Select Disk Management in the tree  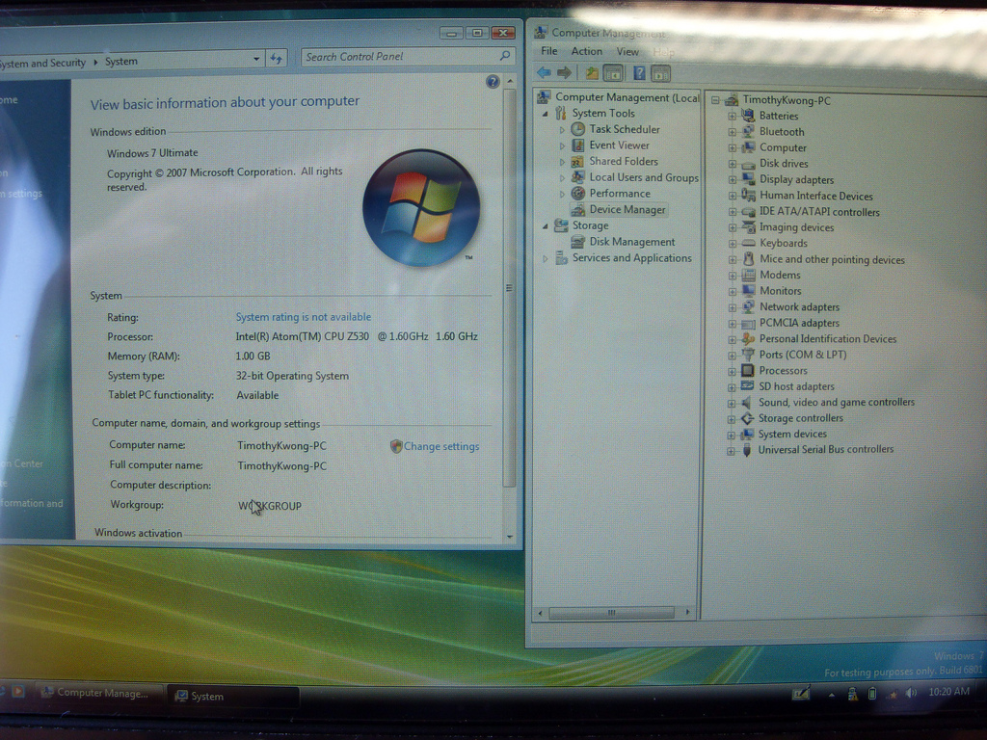click(631, 242)
